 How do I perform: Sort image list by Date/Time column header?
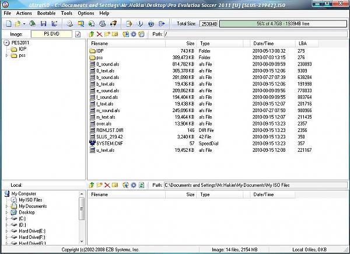pyautogui.click(x=272, y=44)
